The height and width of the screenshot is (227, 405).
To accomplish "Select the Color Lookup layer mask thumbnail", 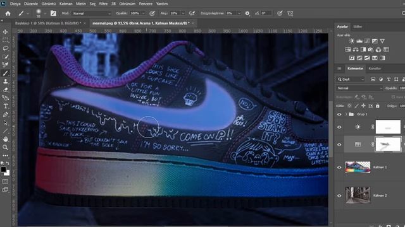I will [x=388, y=144].
